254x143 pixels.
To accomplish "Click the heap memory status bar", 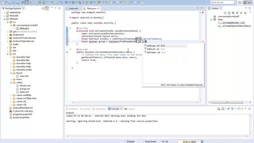I will (x=189, y=142).
